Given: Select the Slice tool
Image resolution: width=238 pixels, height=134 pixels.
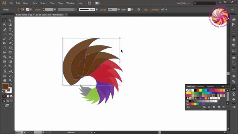Looking at the screenshot, I should coord(10,76).
